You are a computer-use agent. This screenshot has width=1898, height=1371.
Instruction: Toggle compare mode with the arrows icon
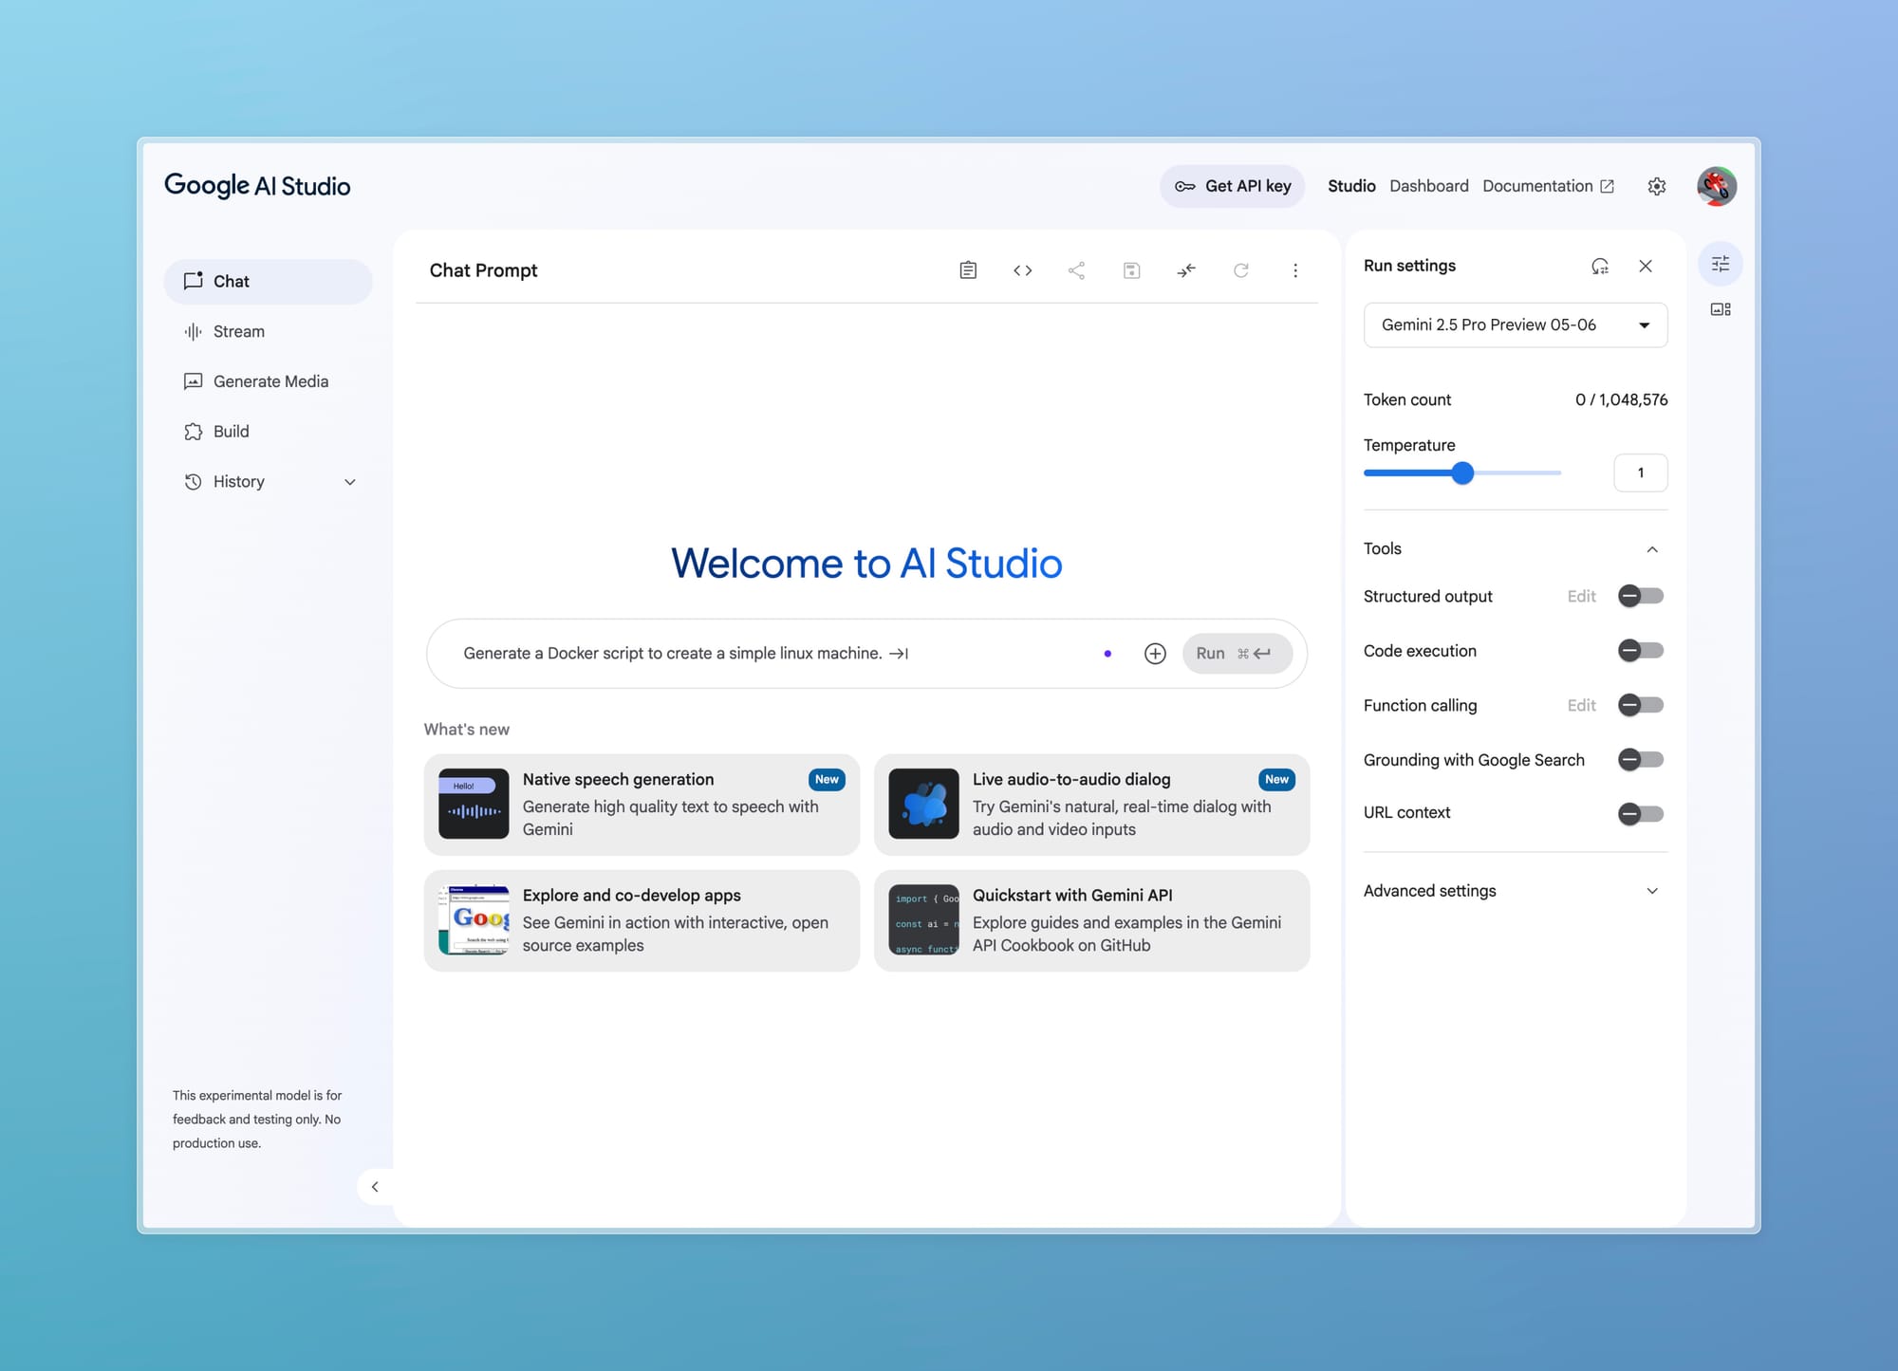(x=1185, y=270)
